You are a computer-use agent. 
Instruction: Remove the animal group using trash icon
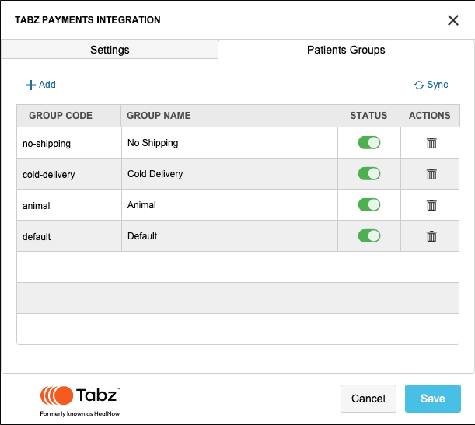pos(431,205)
